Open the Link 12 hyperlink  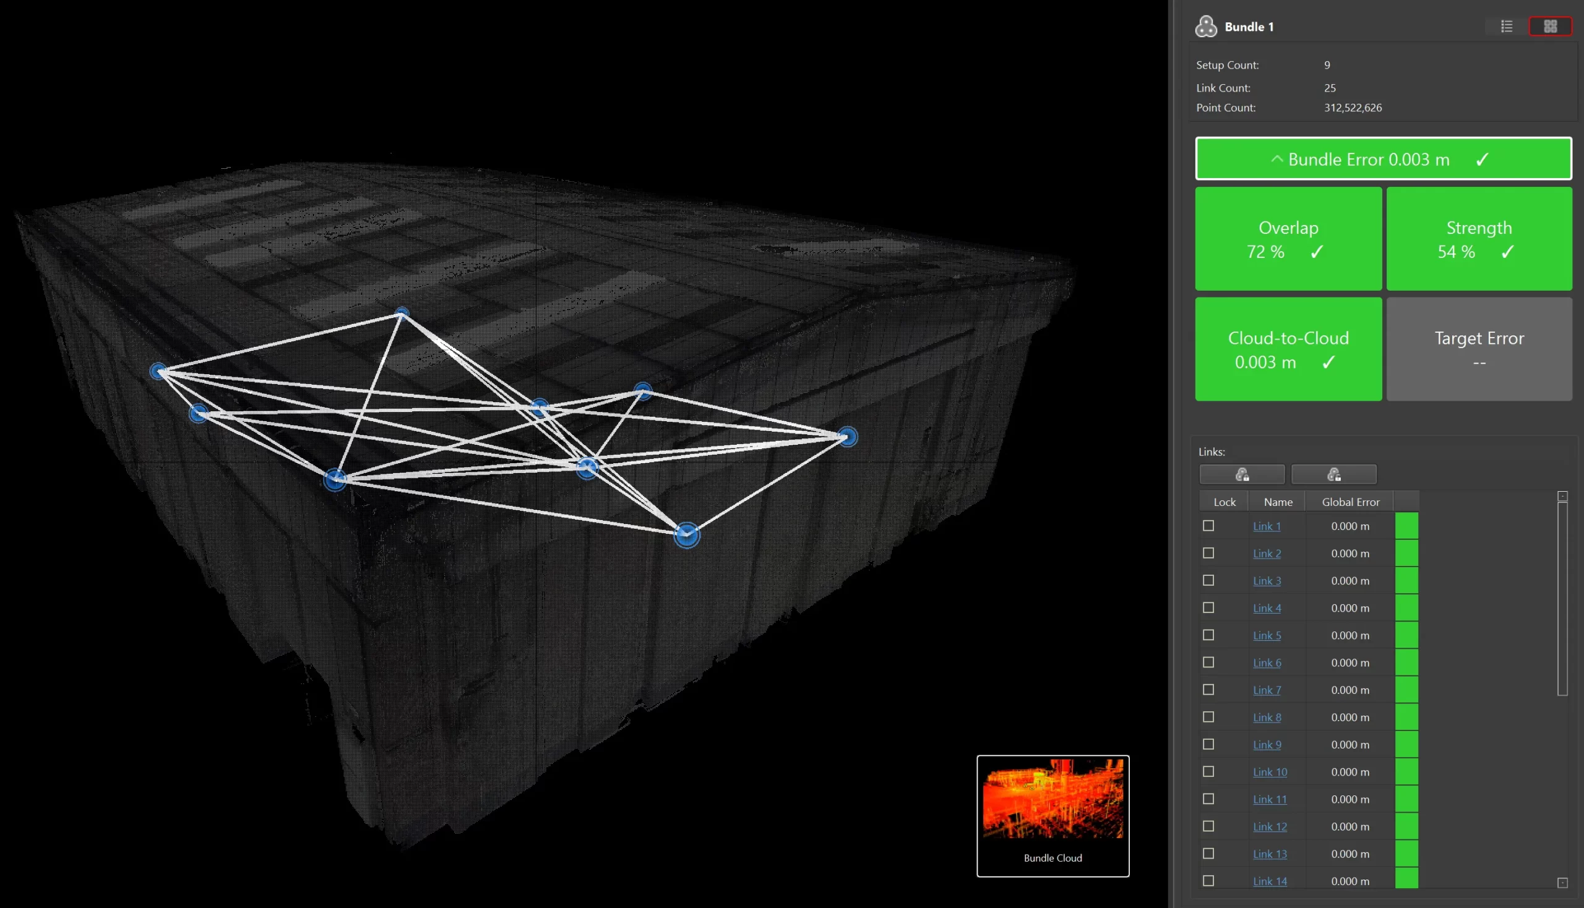click(1270, 826)
